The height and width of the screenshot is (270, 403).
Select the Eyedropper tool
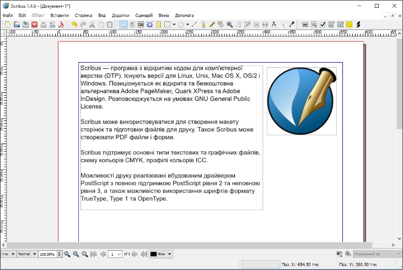click(x=292, y=25)
